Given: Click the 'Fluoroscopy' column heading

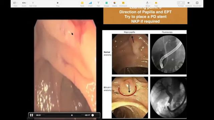Looking at the screenshot, I should [167, 32].
